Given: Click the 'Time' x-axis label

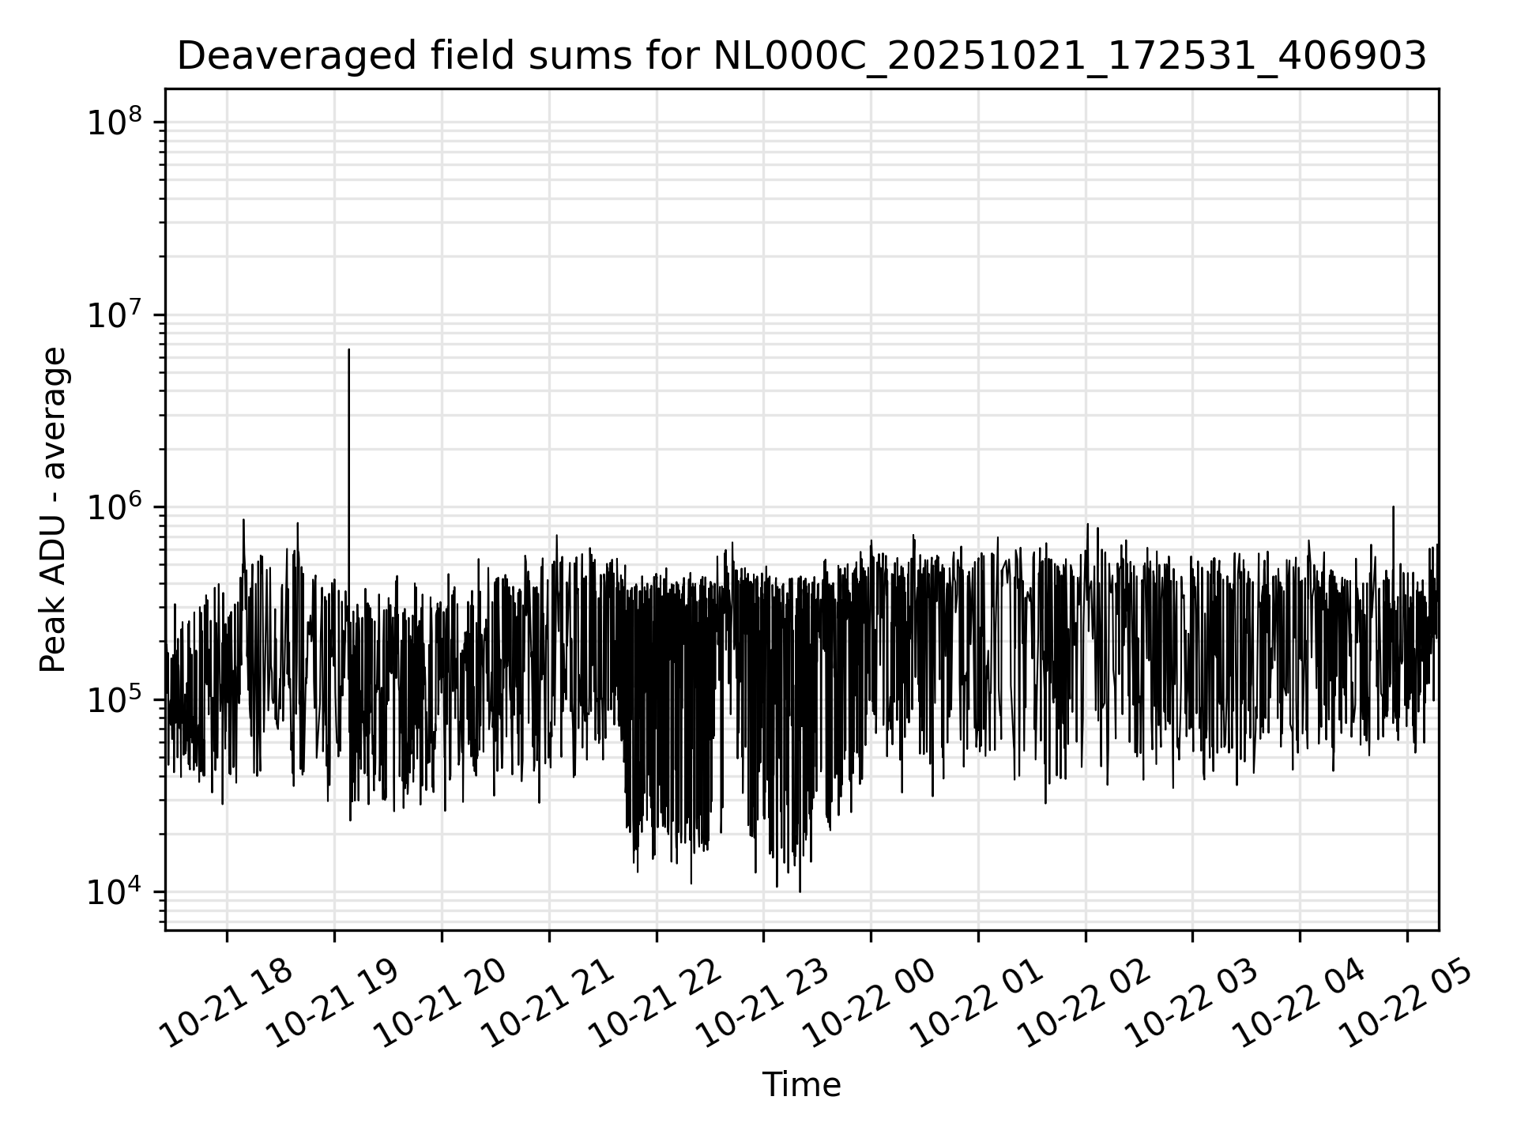Looking at the screenshot, I should point(801,1085).
